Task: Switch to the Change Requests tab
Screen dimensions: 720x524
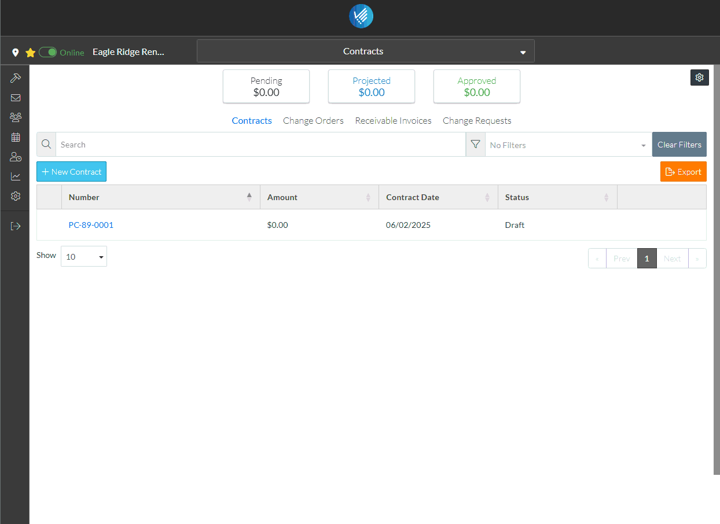Action: [x=477, y=121]
